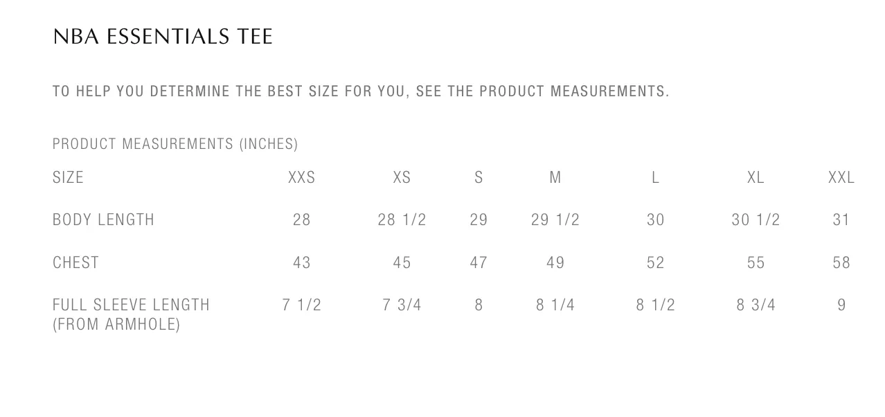This screenshot has height=417, width=885.
Task: Select the XS size column header
Action: click(402, 178)
